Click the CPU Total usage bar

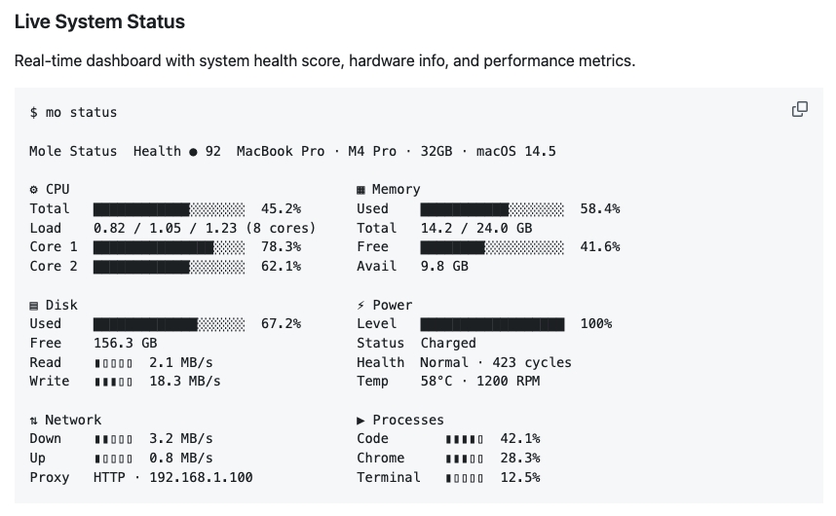(169, 208)
